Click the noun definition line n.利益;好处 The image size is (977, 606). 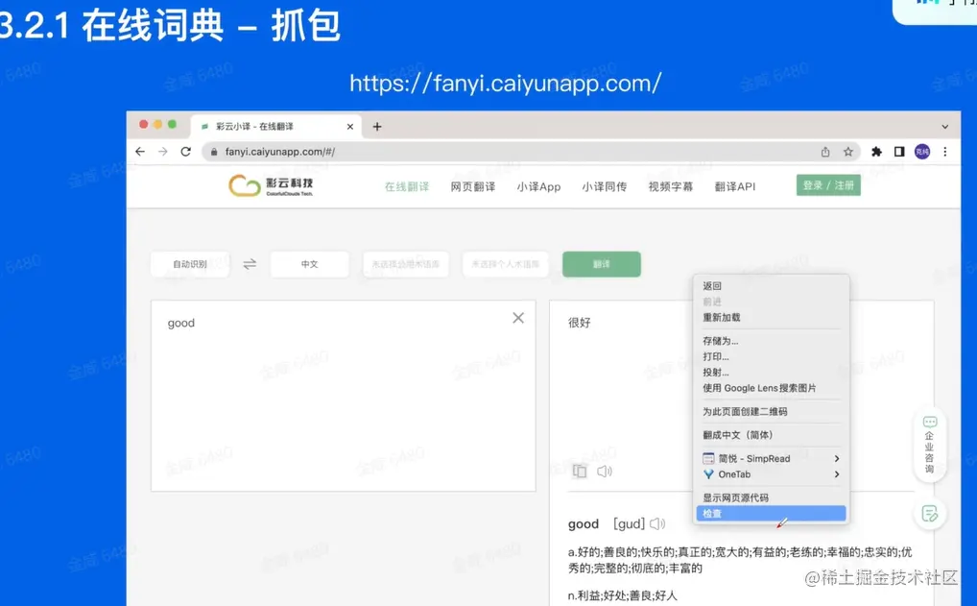(x=622, y=595)
